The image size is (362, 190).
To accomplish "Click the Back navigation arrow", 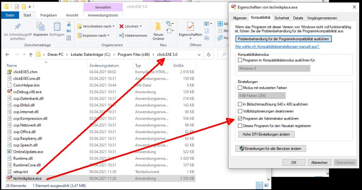I will 7,55.
